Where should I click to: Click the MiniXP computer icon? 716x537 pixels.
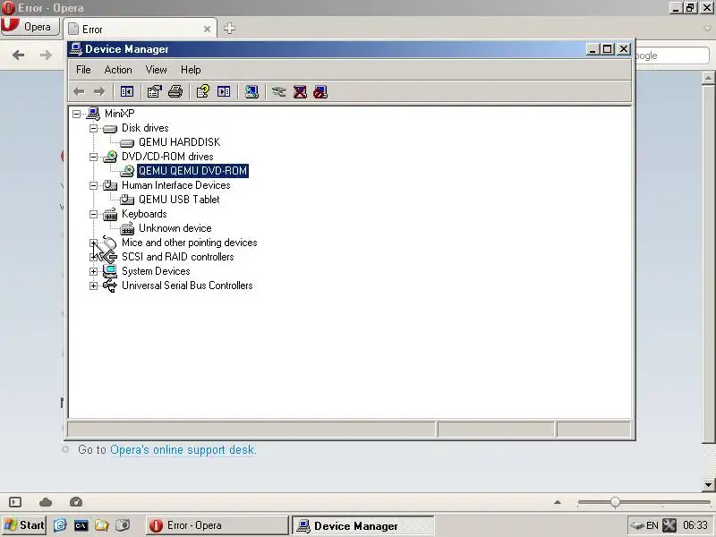(94, 114)
